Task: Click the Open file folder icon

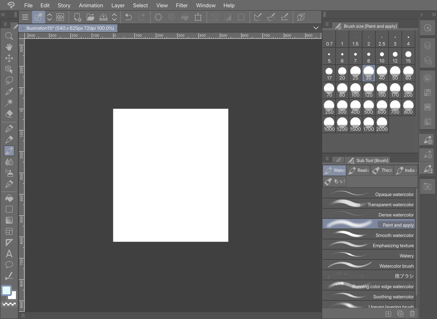Action: point(90,17)
